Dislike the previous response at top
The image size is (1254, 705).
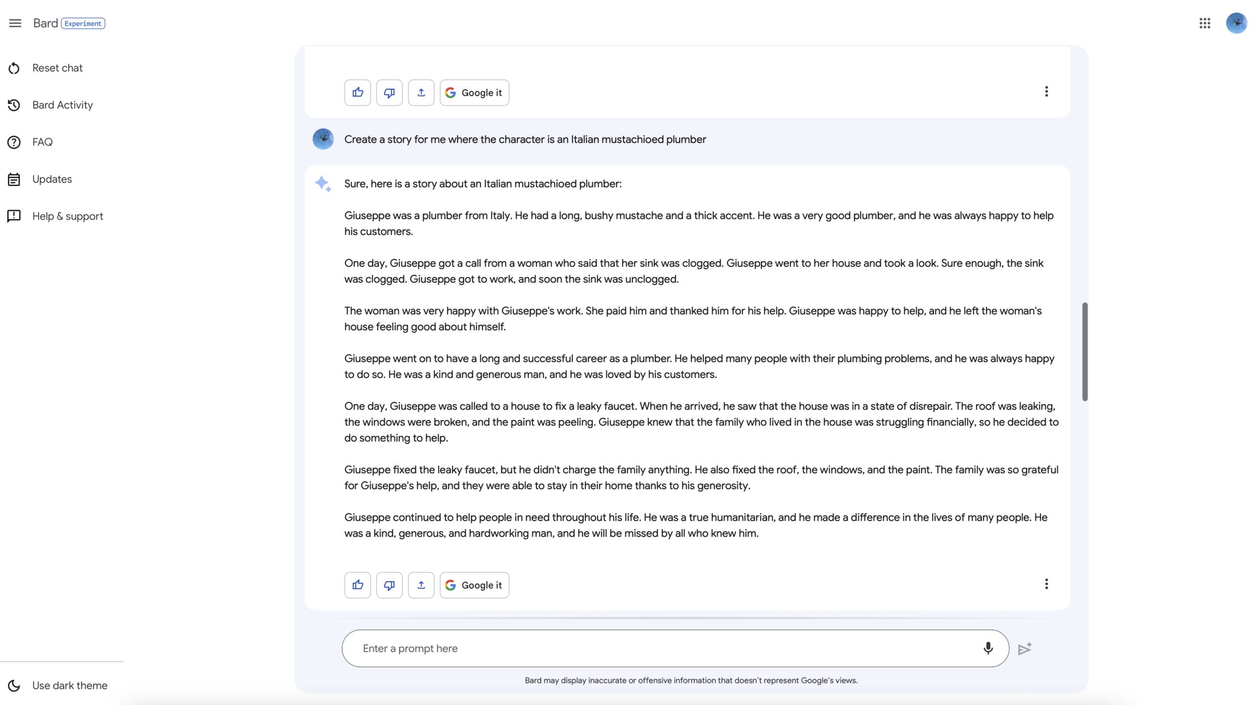pos(389,93)
